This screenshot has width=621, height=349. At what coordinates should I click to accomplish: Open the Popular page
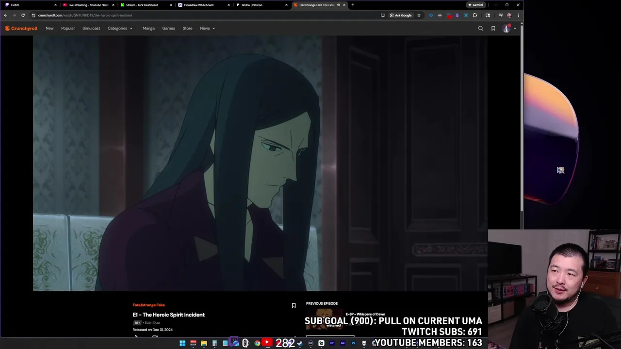[x=68, y=28]
